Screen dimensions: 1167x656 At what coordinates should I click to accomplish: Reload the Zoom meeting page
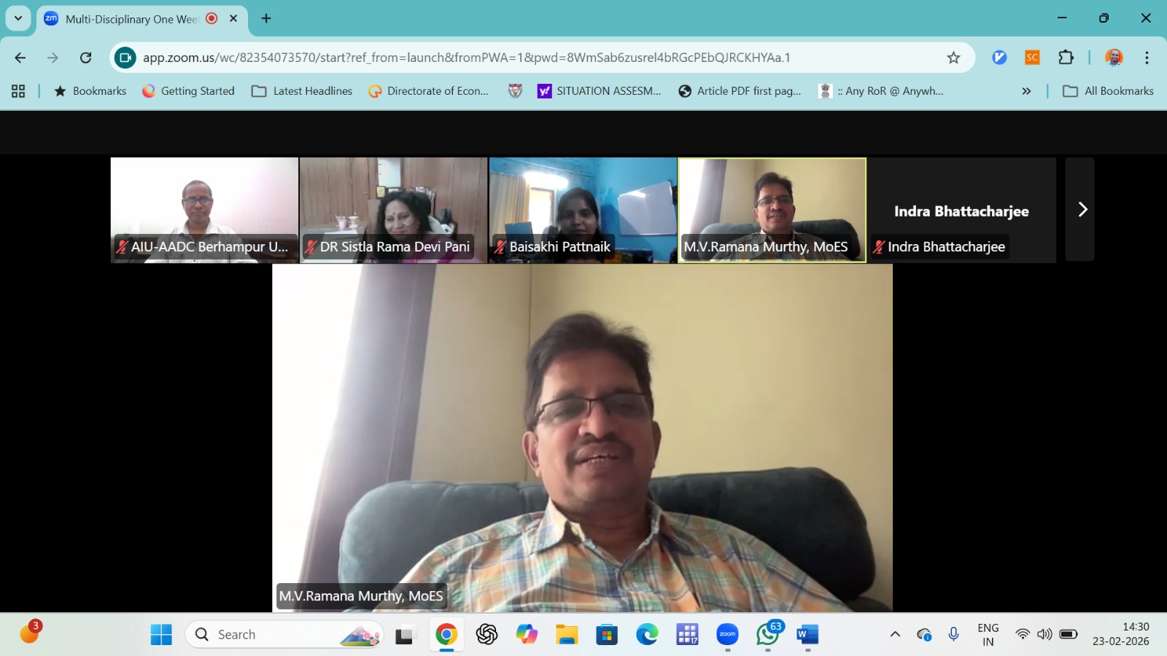(86, 58)
